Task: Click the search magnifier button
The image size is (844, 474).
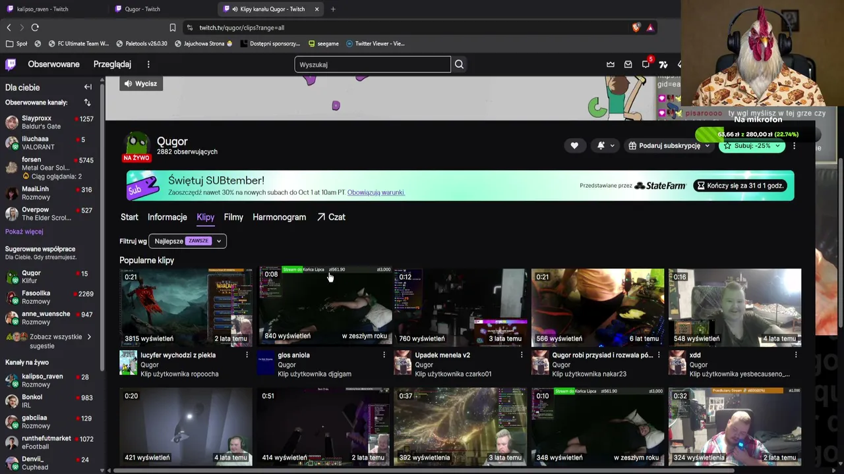Action: coord(459,65)
